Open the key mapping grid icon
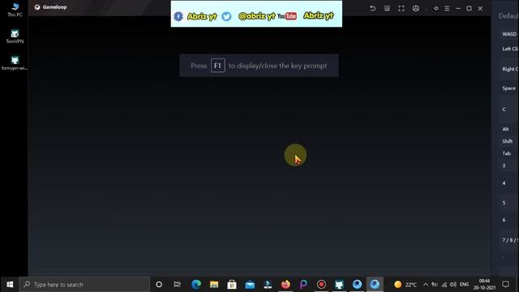The width and height of the screenshot is (519, 292). [x=387, y=8]
